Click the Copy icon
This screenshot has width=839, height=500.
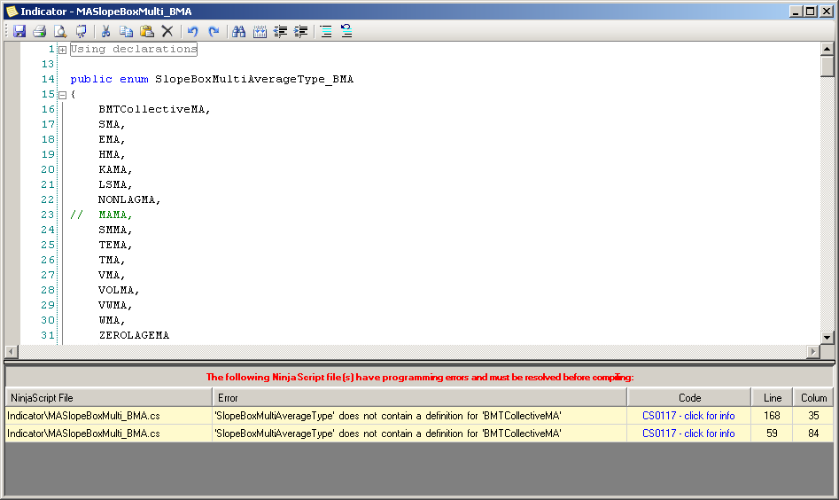[x=127, y=32]
